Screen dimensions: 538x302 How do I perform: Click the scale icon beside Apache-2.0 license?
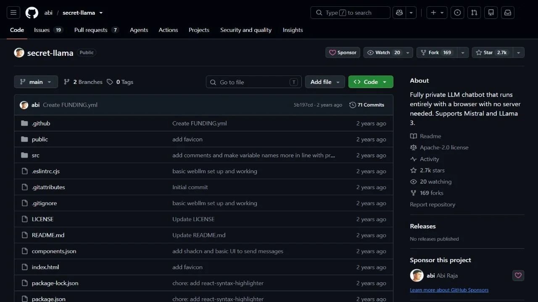pos(414,147)
